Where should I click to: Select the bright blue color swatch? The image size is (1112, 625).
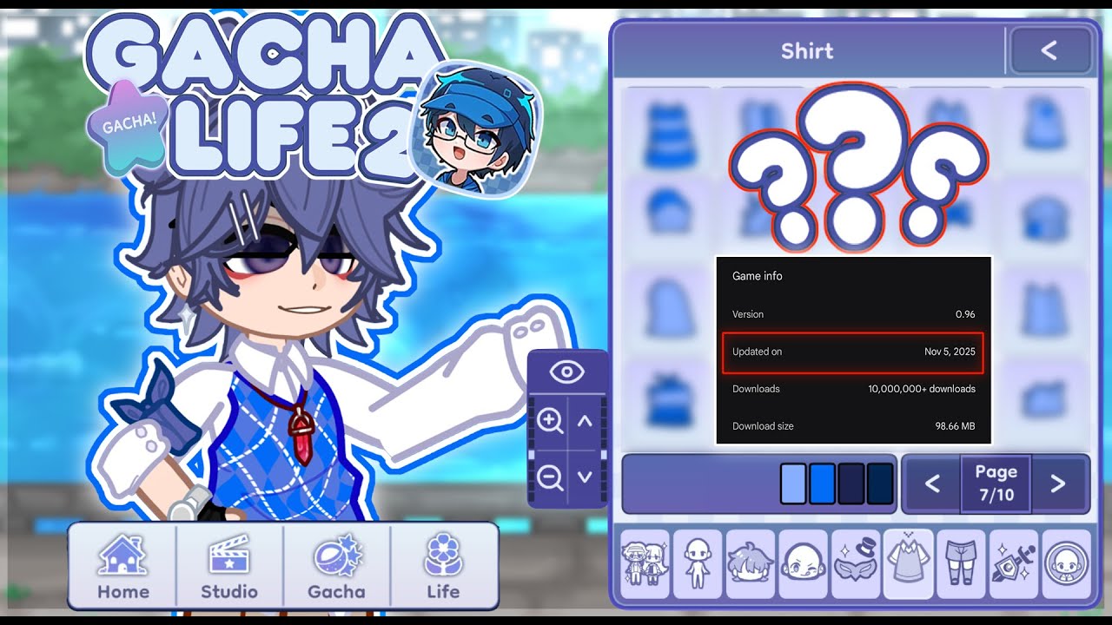pos(822,484)
